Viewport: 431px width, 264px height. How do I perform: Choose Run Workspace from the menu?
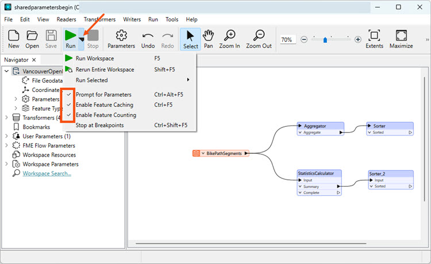click(x=129, y=58)
